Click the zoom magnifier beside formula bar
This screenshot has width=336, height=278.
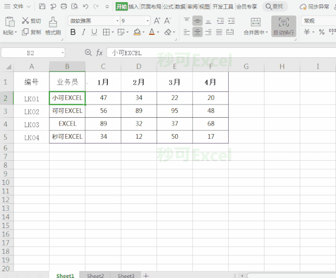(88, 53)
